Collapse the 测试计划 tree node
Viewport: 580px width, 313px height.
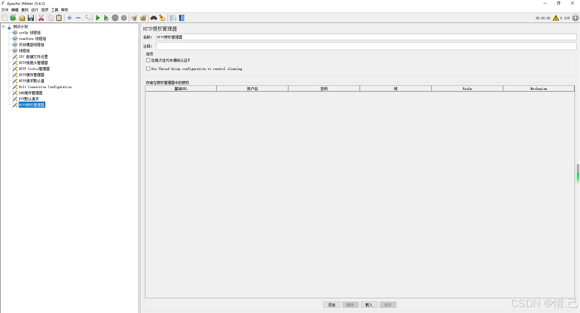click(3, 27)
